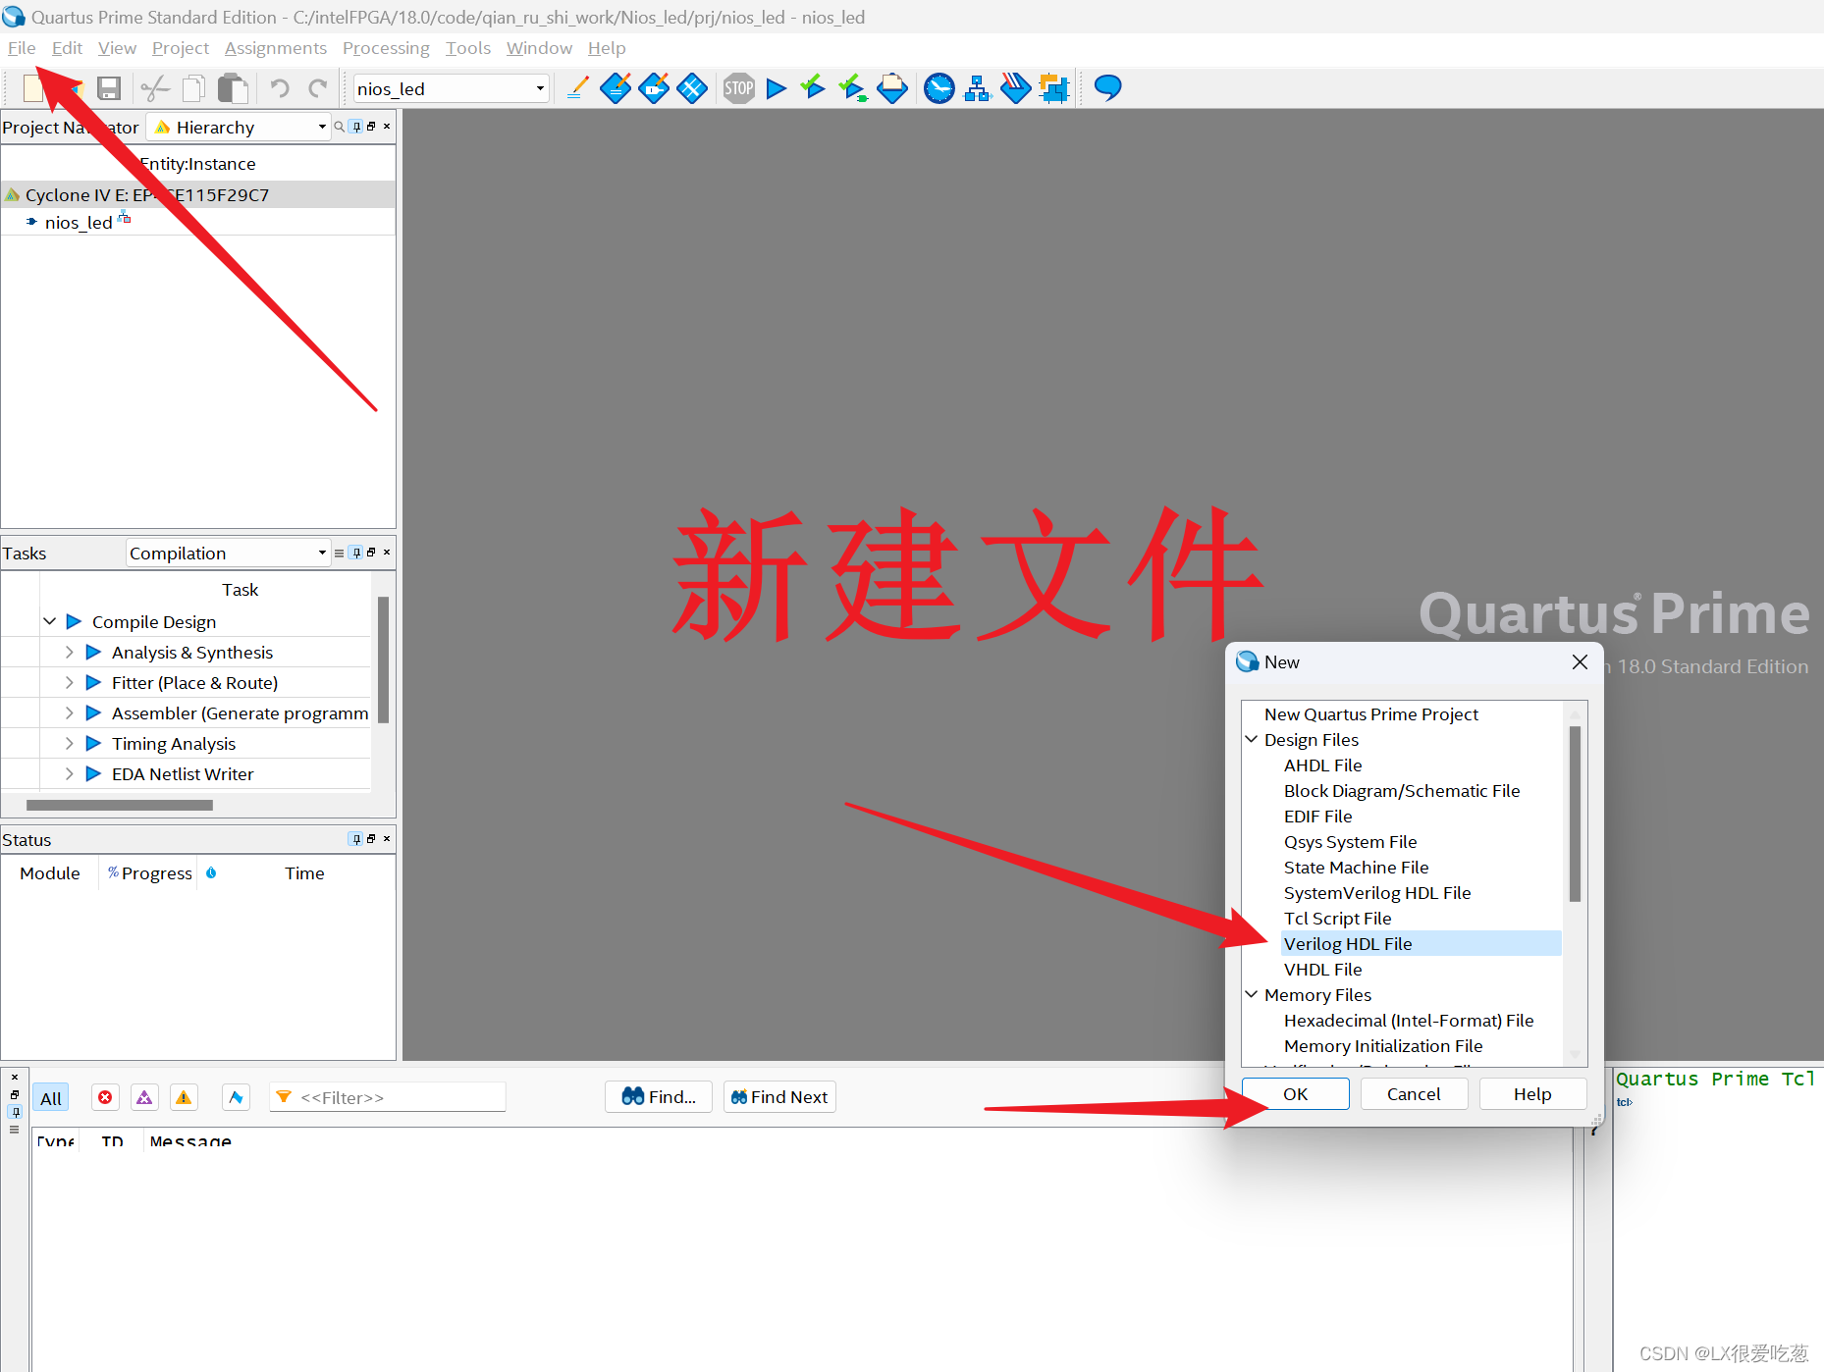Collapse Memory Files in New dialog
1824x1372 pixels.
click(1252, 994)
